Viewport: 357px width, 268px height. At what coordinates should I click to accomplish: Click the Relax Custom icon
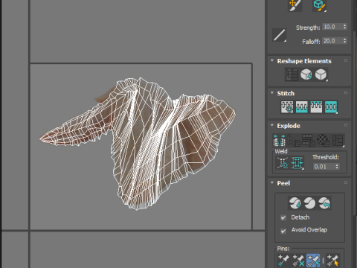tap(321, 74)
